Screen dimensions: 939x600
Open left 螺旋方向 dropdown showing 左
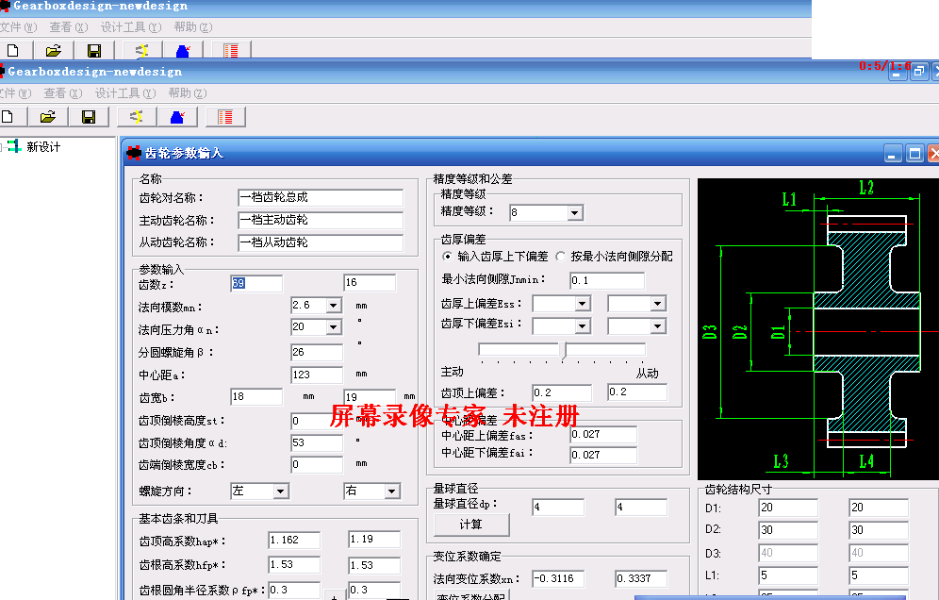tap(280, 492)
